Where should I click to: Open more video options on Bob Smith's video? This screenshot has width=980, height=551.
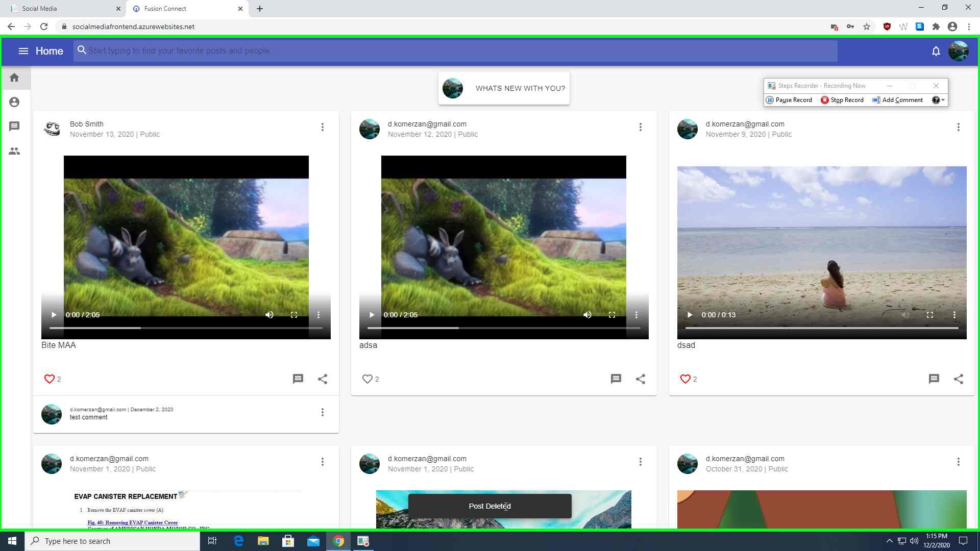coord(318,315)
